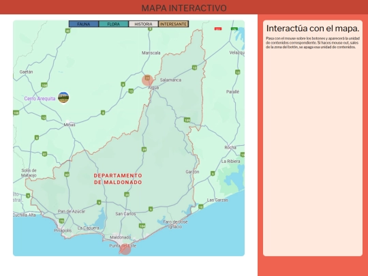Image resolution: width=368 pixels, height=276 pixels.
Task: Click the Piriápolis label
Action: pos(63,230)
